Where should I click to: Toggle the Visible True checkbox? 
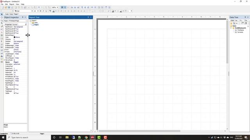(x=14, y=93)
